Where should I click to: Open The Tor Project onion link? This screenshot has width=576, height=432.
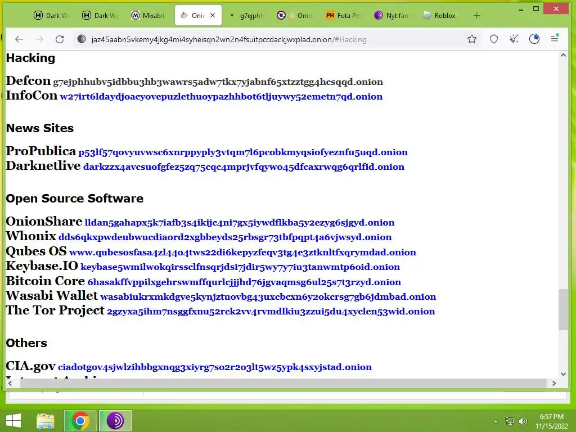[271, 312]
